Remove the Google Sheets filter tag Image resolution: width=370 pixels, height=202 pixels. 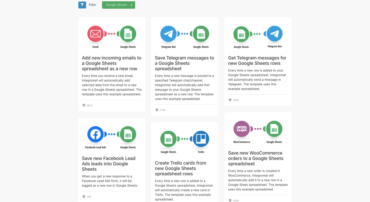[x=131, y=5]
